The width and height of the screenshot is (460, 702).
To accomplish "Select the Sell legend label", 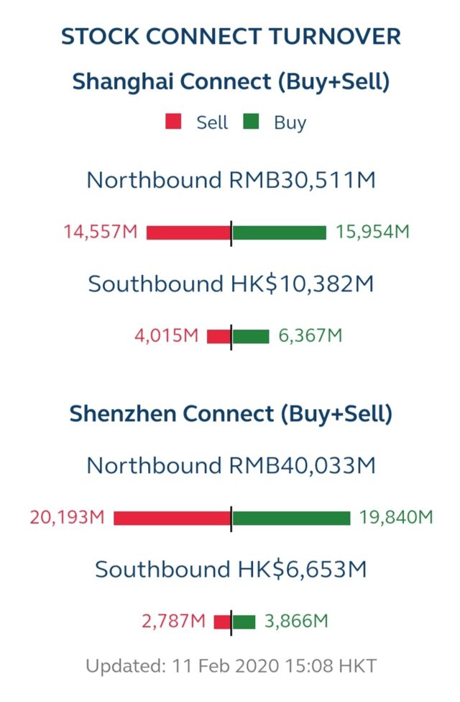I will point(212,122).
